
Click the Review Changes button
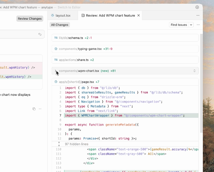pos(30,19)
